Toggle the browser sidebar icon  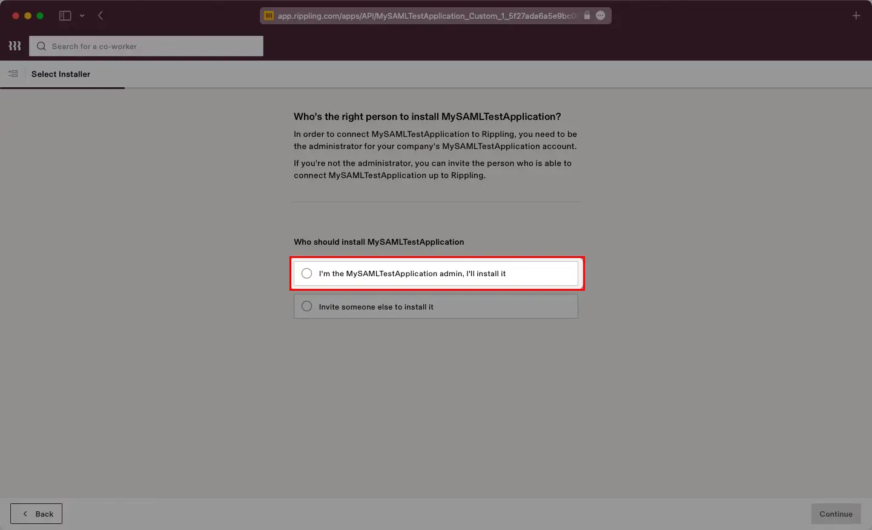click(x=65, y=16)
